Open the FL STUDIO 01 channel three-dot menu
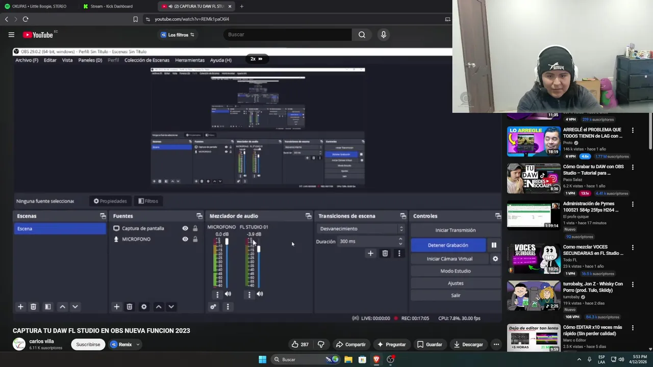 (249, 294)
